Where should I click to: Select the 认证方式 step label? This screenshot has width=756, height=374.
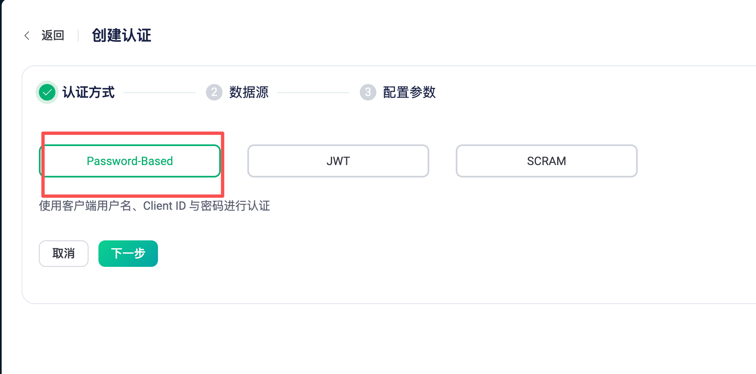(x=89, y=92)
